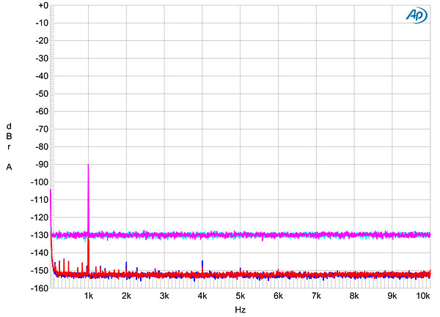Select the 2k label on the frequency axis

click(x=126, y=297)
